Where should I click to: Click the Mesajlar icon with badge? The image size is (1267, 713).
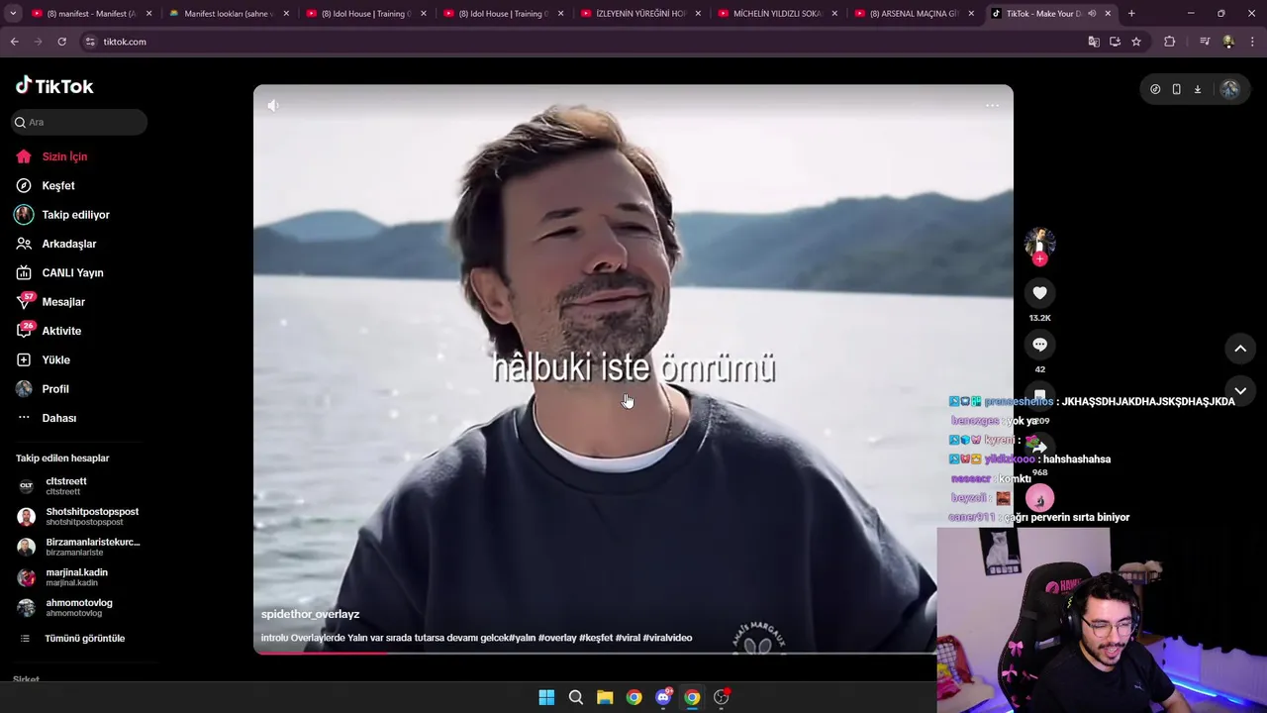[25, 301]
